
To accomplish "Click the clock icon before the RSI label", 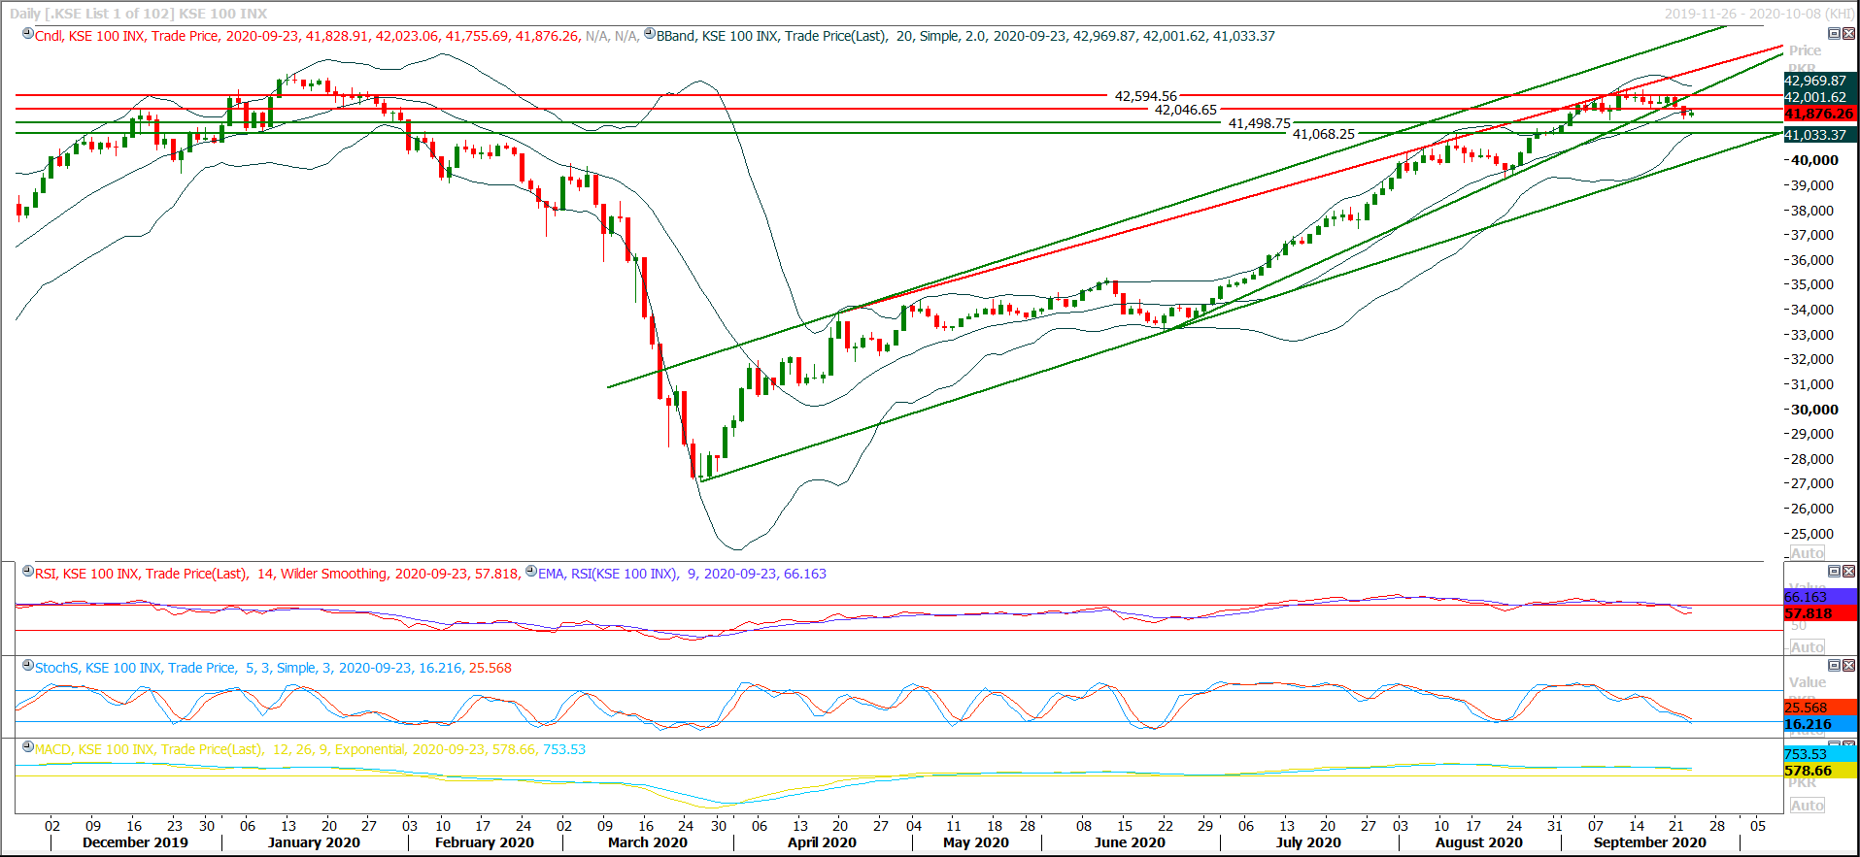I will pos(28,572).
